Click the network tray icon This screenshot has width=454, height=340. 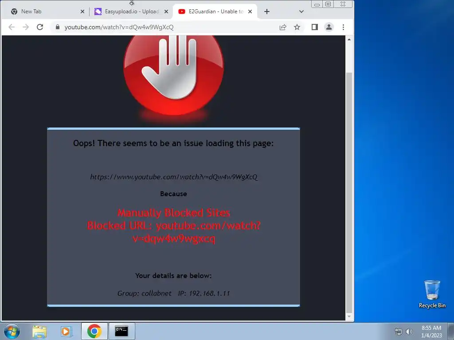coord(399,332)
